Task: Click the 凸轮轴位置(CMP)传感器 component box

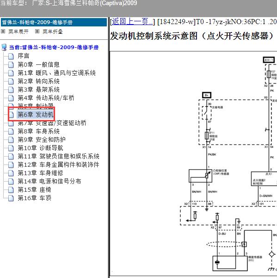Action: click(x=200, y=176)
